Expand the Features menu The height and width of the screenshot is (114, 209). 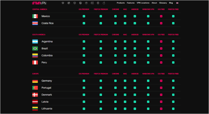[131, 3]
